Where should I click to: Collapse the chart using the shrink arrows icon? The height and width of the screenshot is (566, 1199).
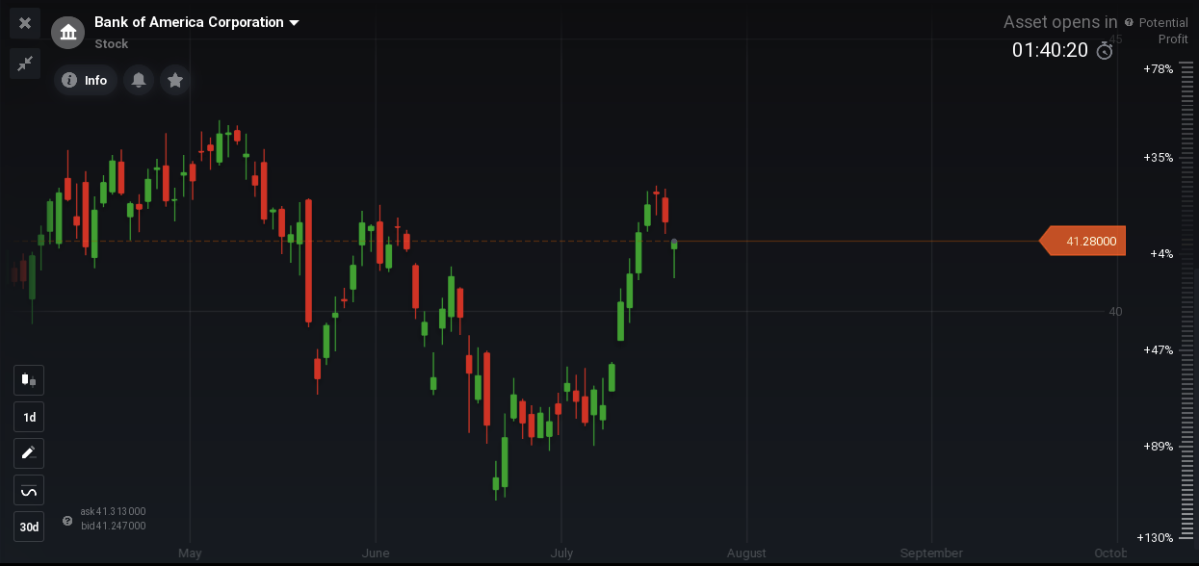pyautogui.click(x=25, y=64)
